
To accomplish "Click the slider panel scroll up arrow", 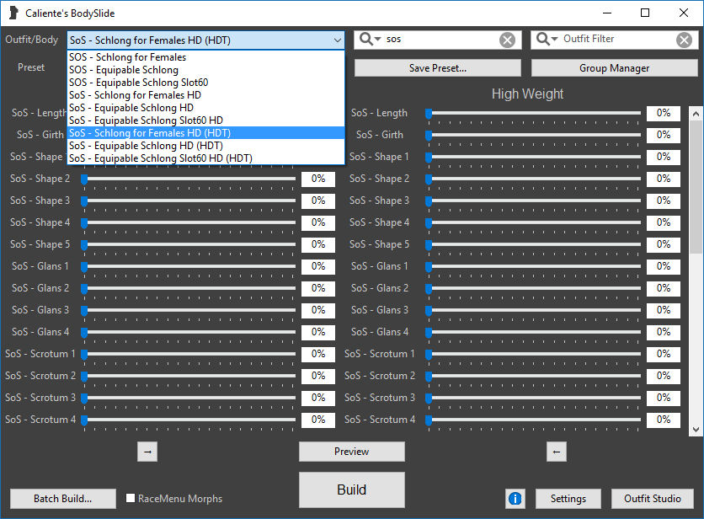I will tap(696, 114).
